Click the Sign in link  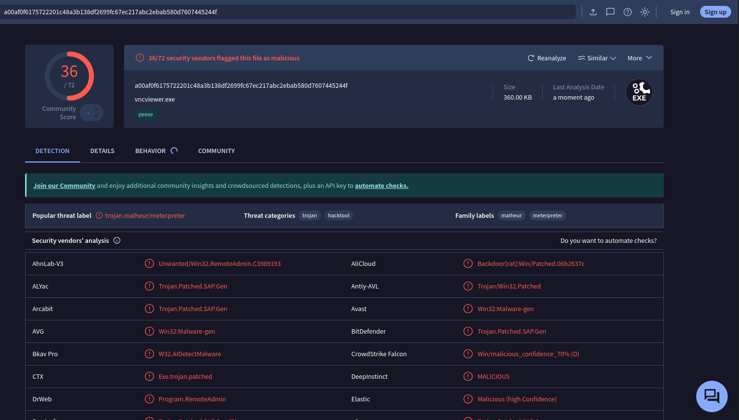[680, 12]
